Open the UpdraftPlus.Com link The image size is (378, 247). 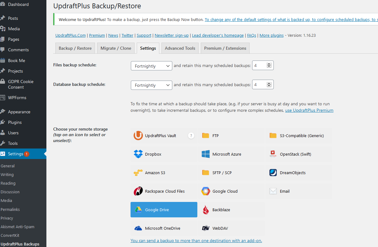click(x=71, y=35)
